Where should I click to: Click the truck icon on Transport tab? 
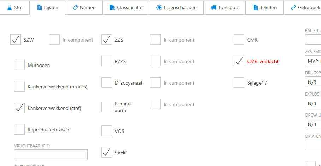(x=213, y=7)
